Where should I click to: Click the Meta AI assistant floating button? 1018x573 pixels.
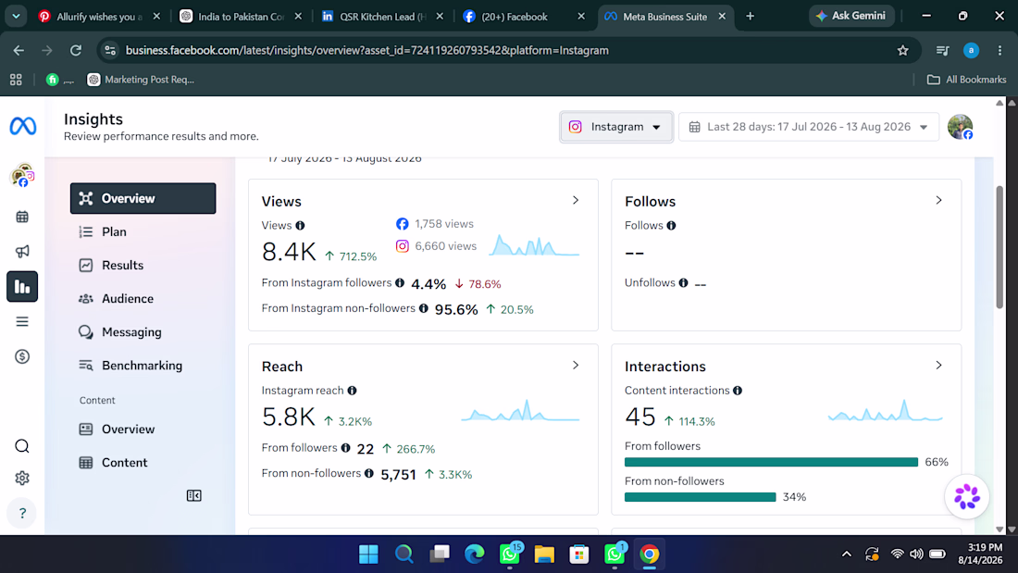click(x=967, y=497)
